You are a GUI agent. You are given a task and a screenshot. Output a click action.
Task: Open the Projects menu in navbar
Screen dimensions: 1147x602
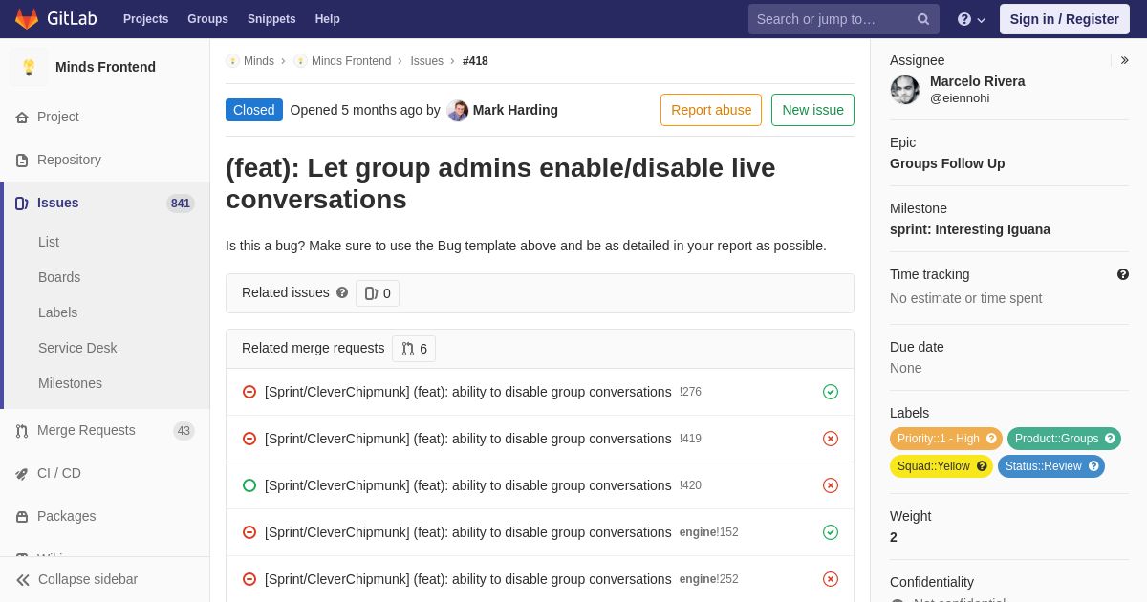click(145, 19)
